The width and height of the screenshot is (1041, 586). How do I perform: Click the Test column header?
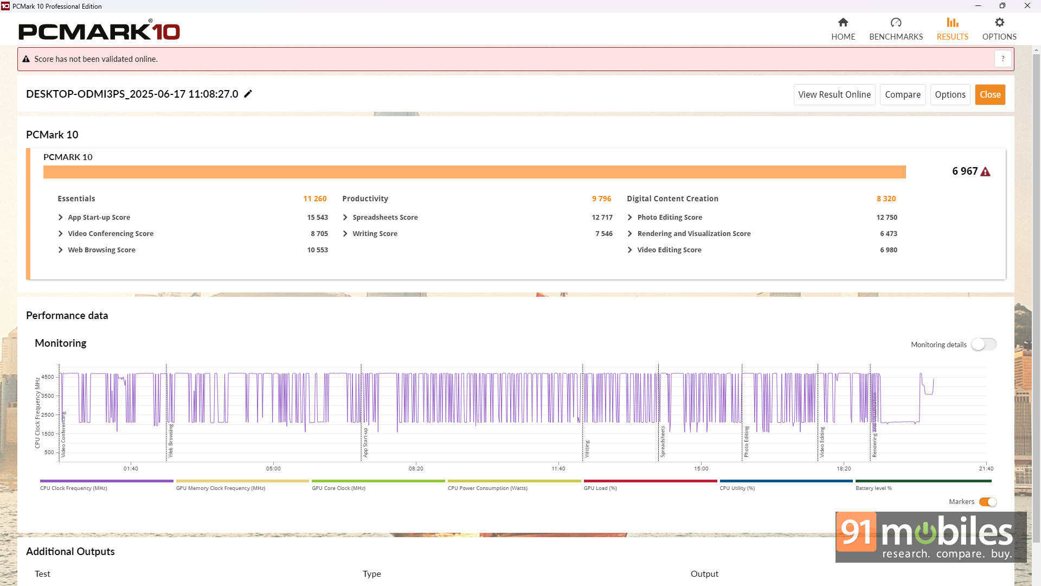click(x=42, y=574)
